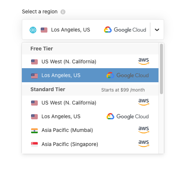Choose Asia Pacific (Mumbai) region
This screenshot has height=176, width=187.
(x=90, y=130)
